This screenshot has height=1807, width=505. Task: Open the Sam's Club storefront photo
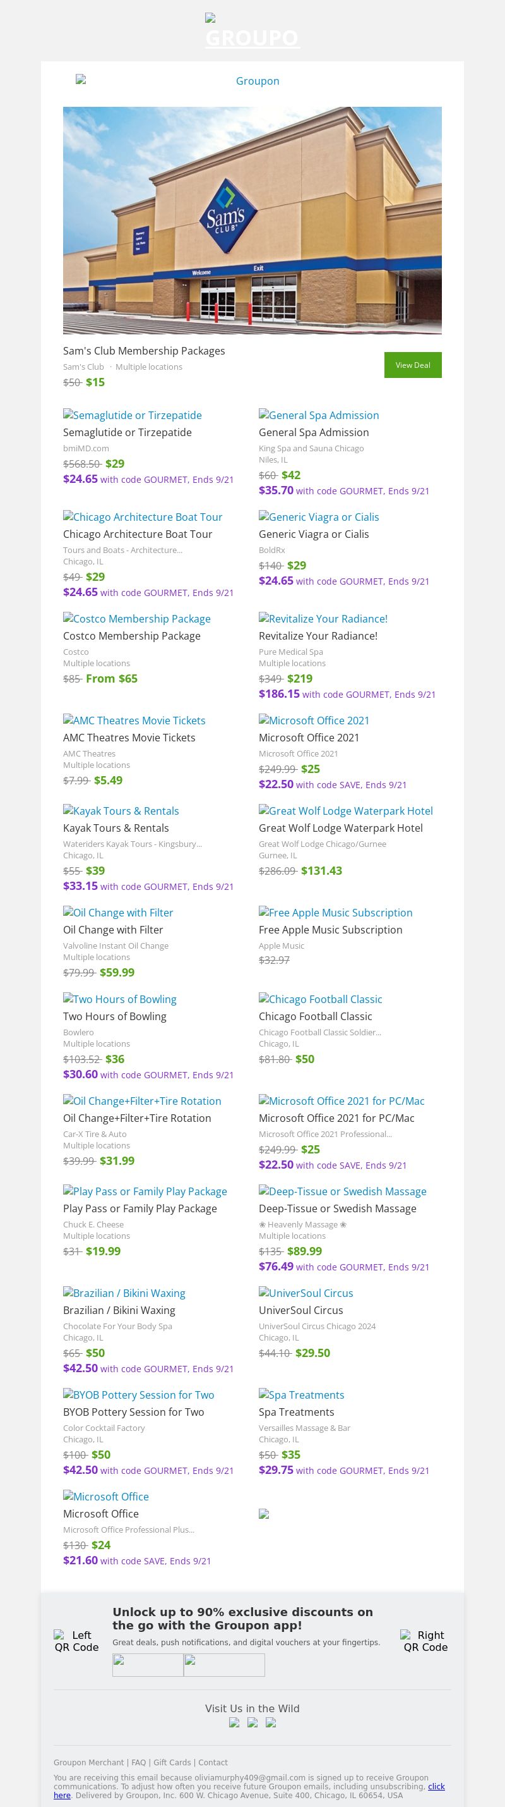pos(252,219)
